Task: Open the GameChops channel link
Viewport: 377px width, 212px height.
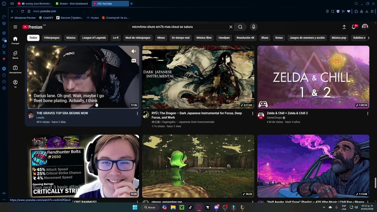Action: pos(274,117)
